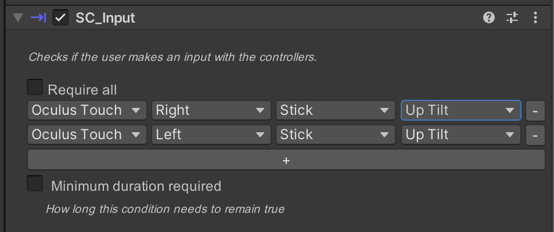Open the Left hand dropdown

[x=211, y=135]
